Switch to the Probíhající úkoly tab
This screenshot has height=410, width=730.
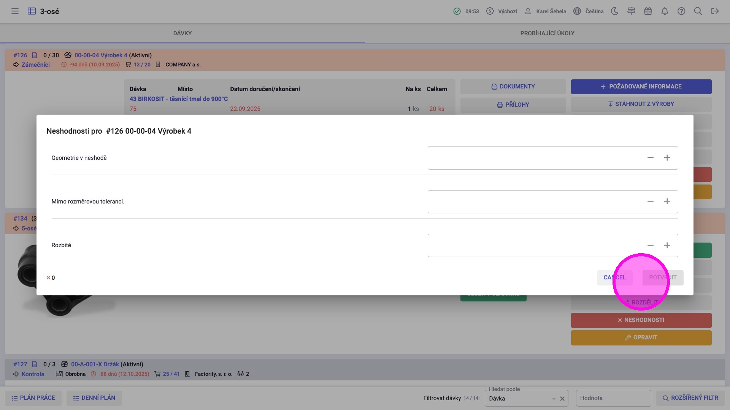547,33
